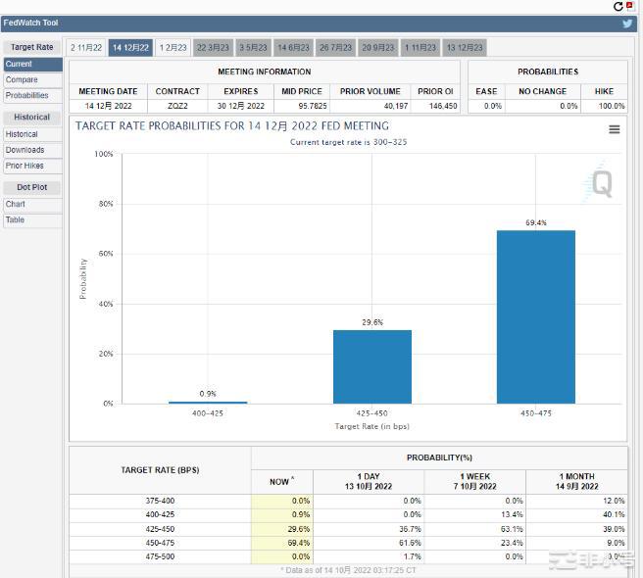The width and height of the screenshot is (643, 578).
Task: Open the Dot Plot Chart link
Action: pyautogui.click(x=16, y=205)
